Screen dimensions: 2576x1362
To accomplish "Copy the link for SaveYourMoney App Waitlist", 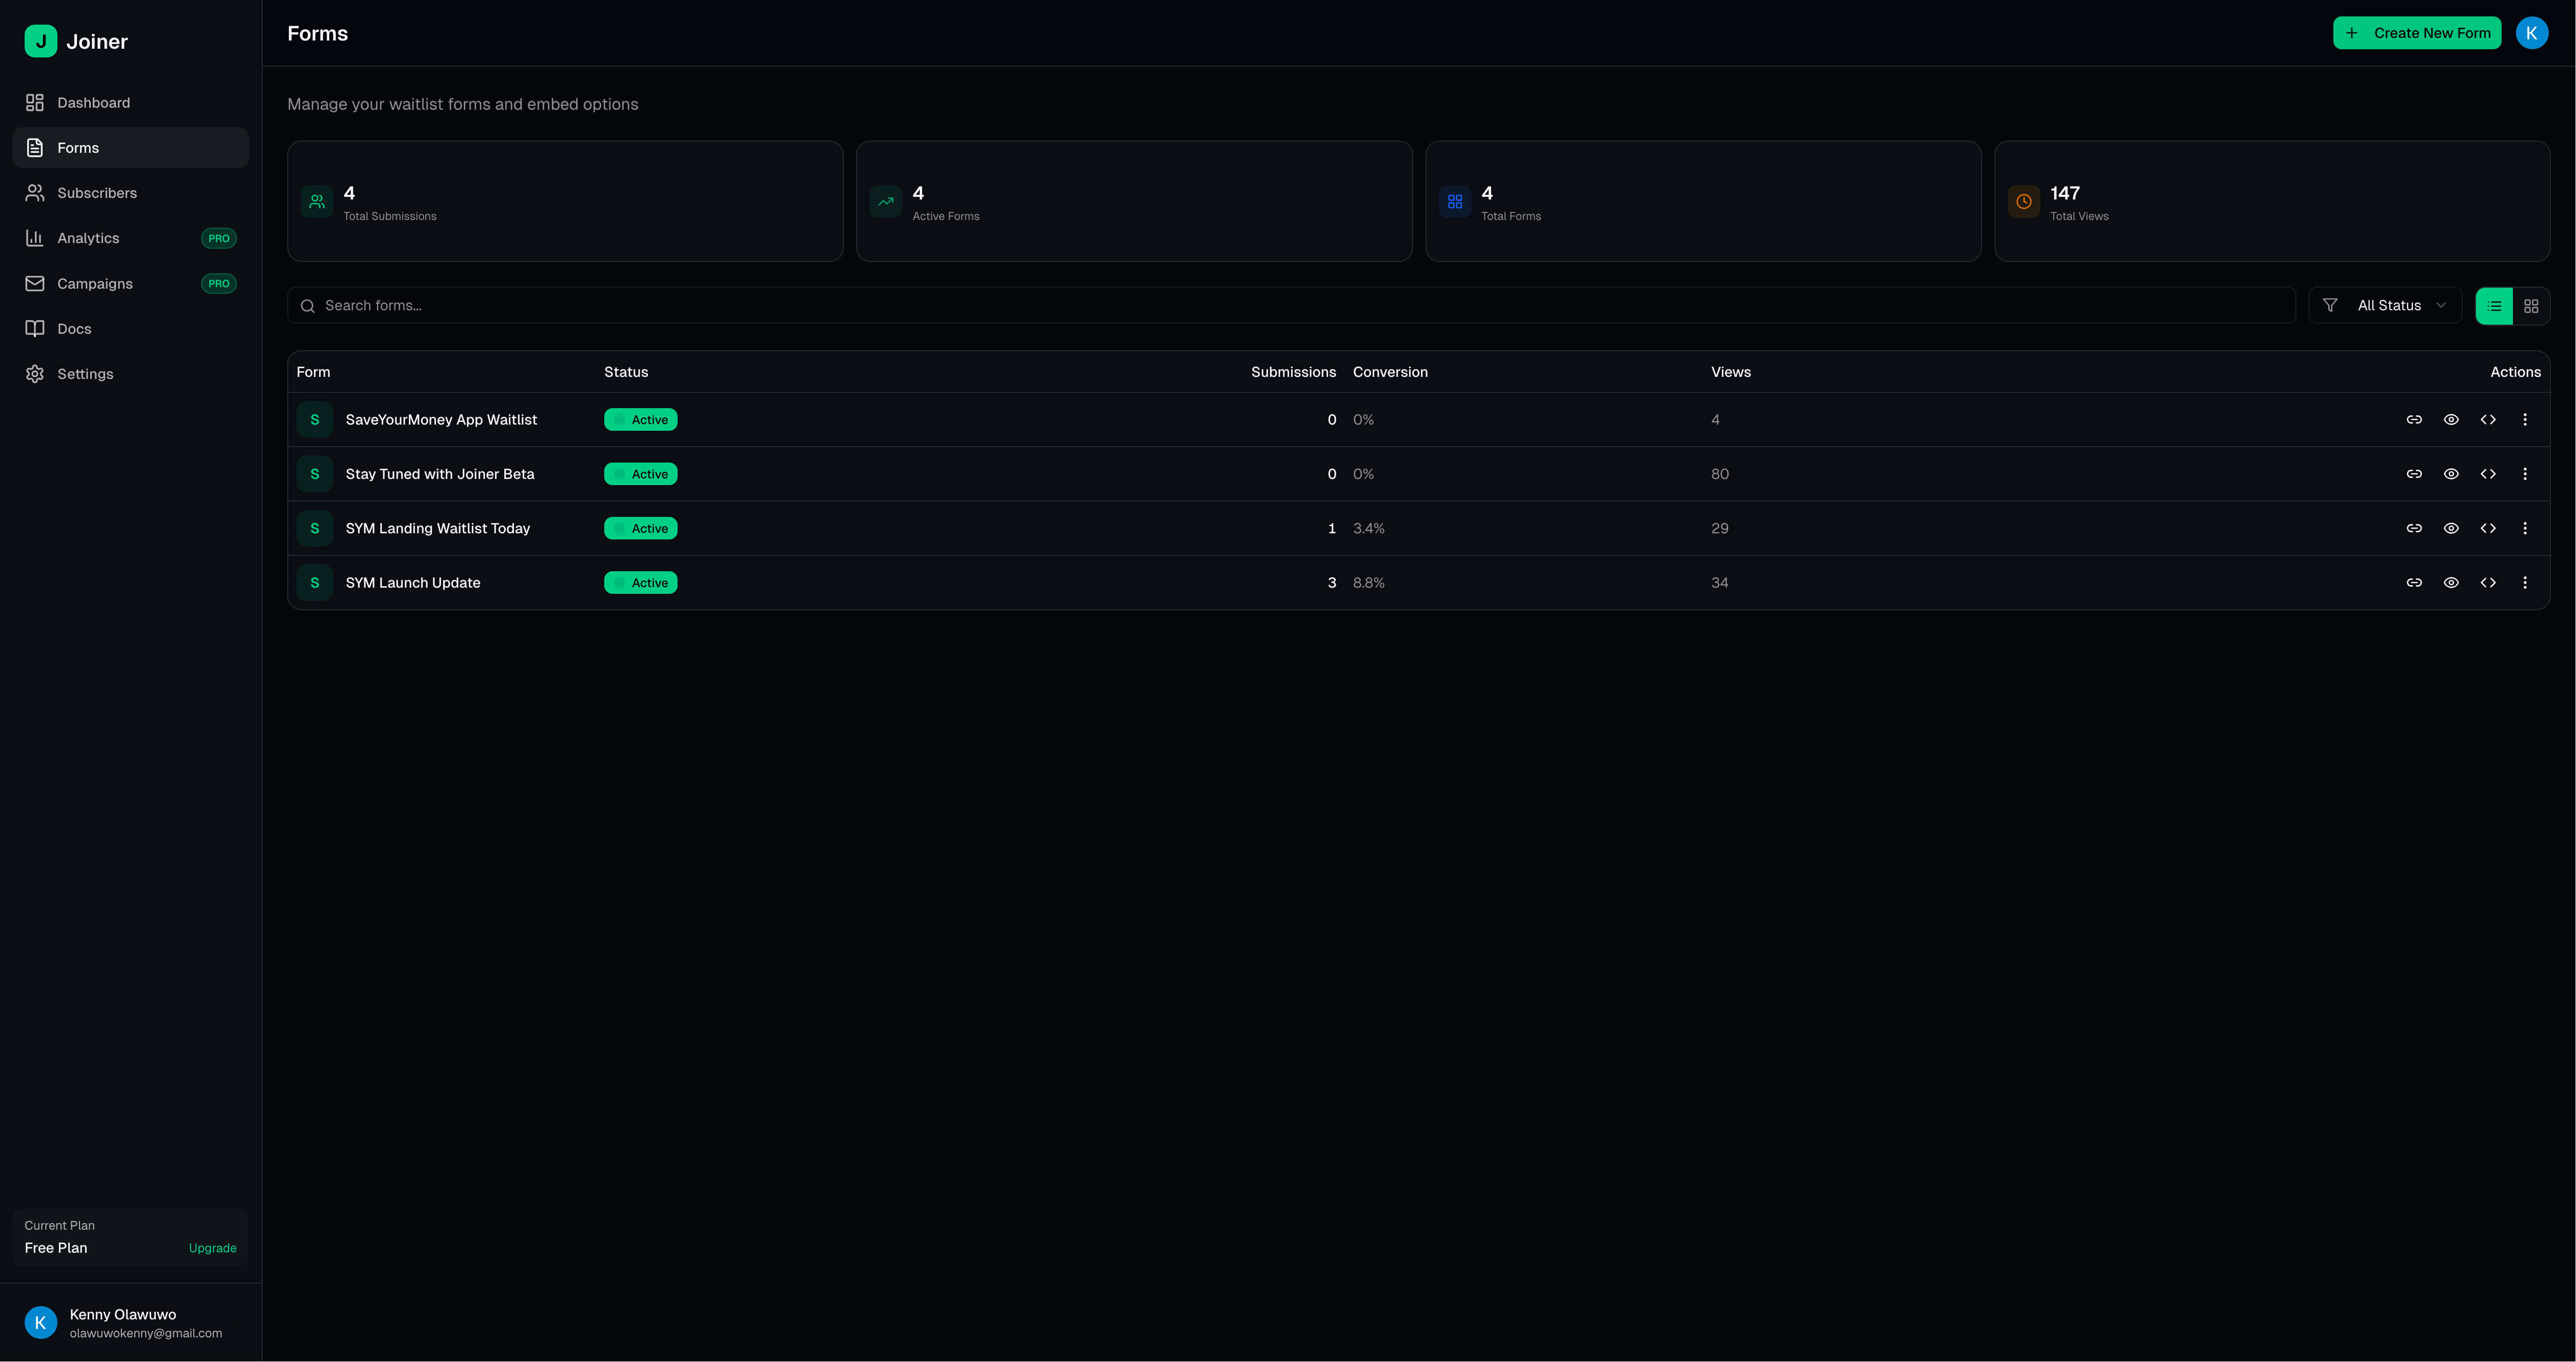I will click(2414, 419).
